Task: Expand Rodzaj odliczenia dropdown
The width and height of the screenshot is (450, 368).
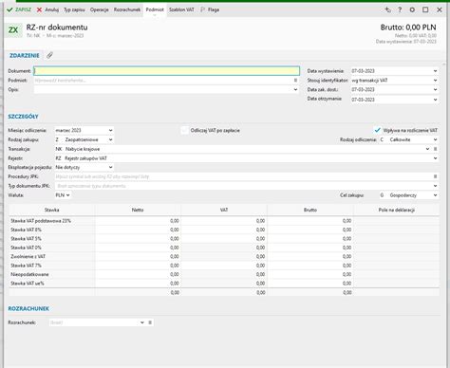Action: click(436, 139)
